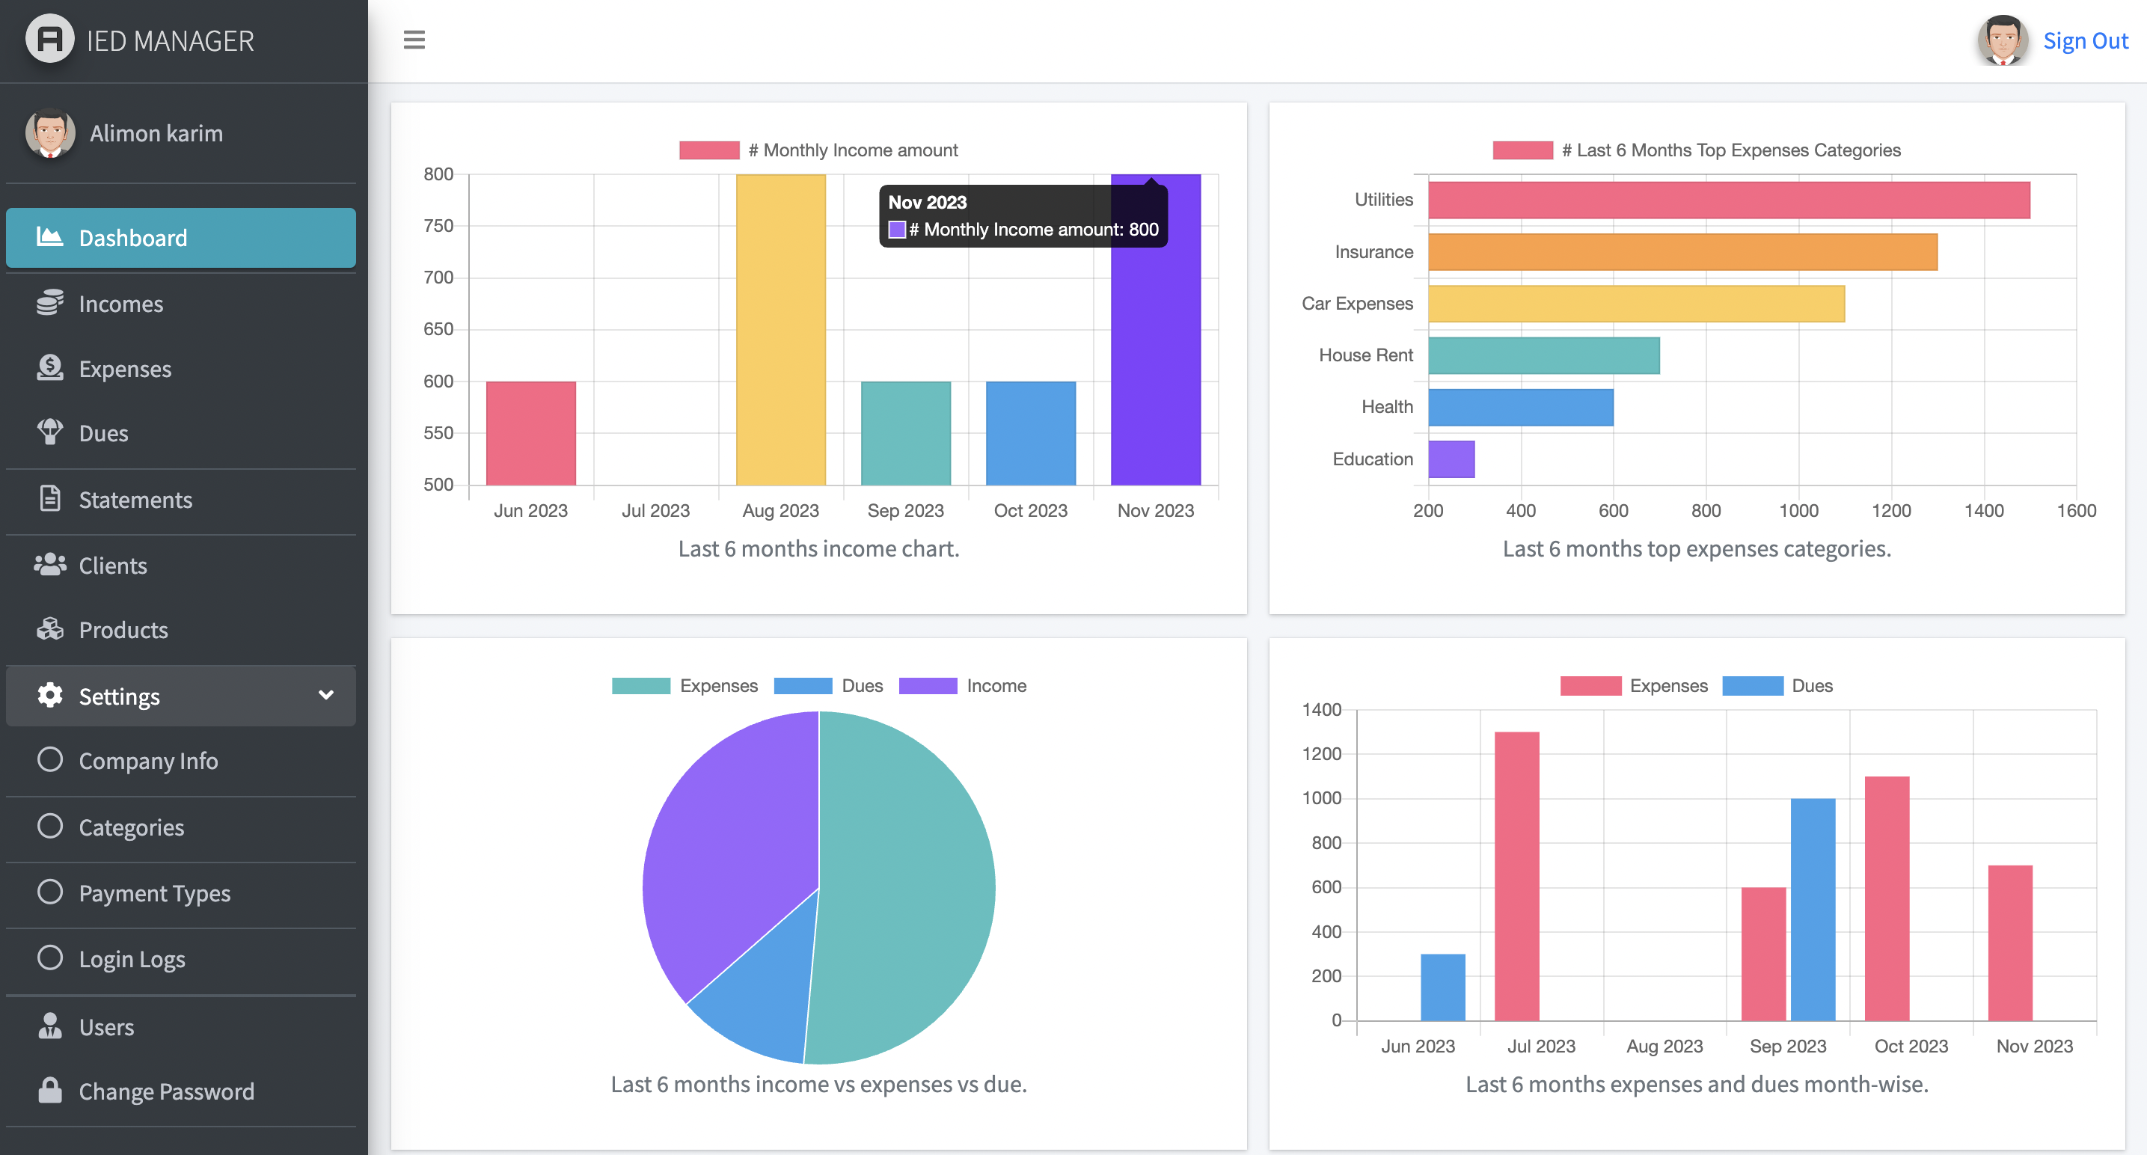2147x1155 pixels.
Task: Click the Dues parachute icon
Action: pyautogui.click(x=50, y=432)
